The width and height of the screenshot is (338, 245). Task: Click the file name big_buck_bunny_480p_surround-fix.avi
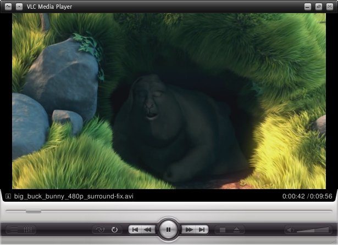pyautogui.click(x=74, y=196)
